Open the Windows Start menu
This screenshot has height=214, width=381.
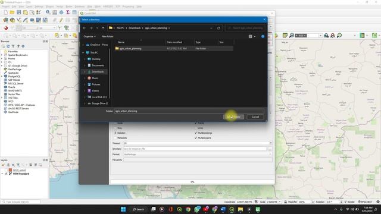click(x=123, y=209)
